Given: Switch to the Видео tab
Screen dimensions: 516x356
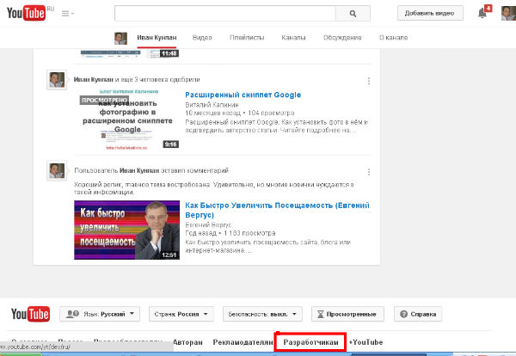Looking at the screenshot, I should click(x=202, y=38).
